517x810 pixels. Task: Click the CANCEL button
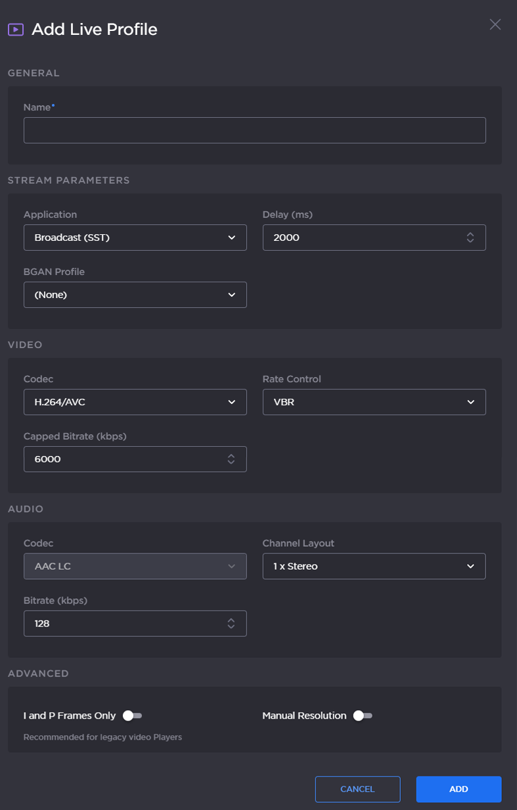(x=357, y=789)
